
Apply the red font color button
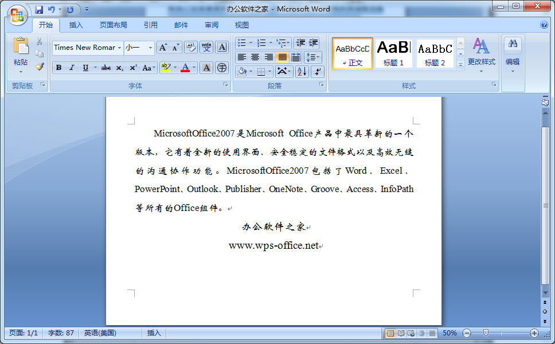tap(185, 68)
